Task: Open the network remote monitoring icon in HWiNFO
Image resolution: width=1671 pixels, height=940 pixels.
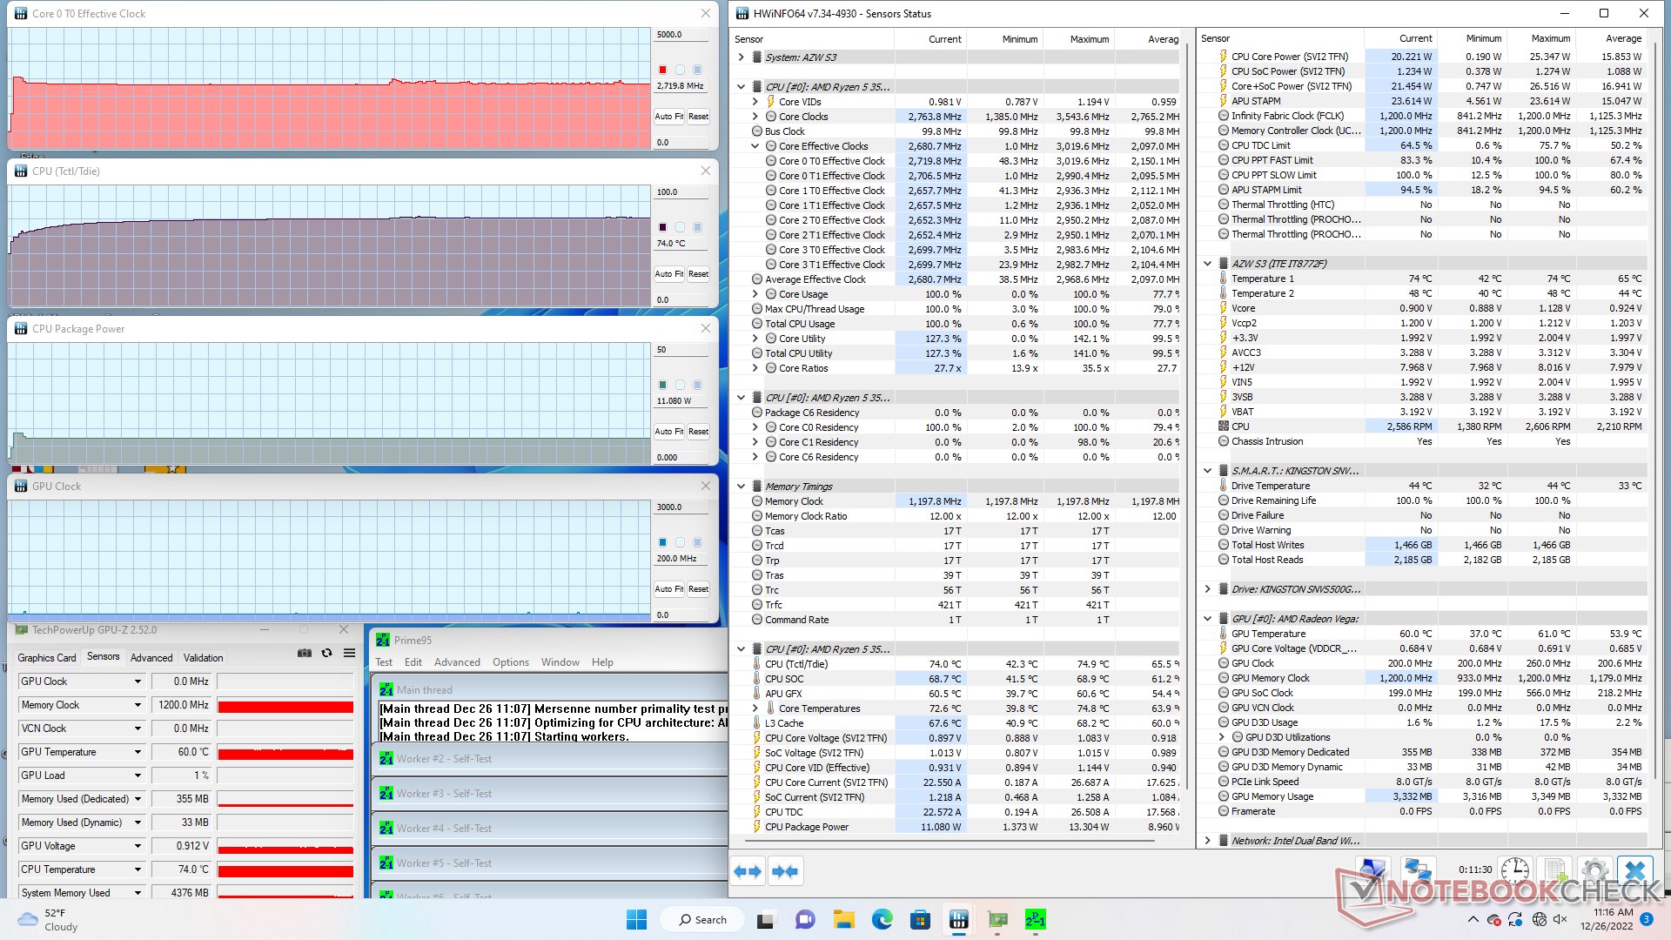Action: (x=1419, y=871)
